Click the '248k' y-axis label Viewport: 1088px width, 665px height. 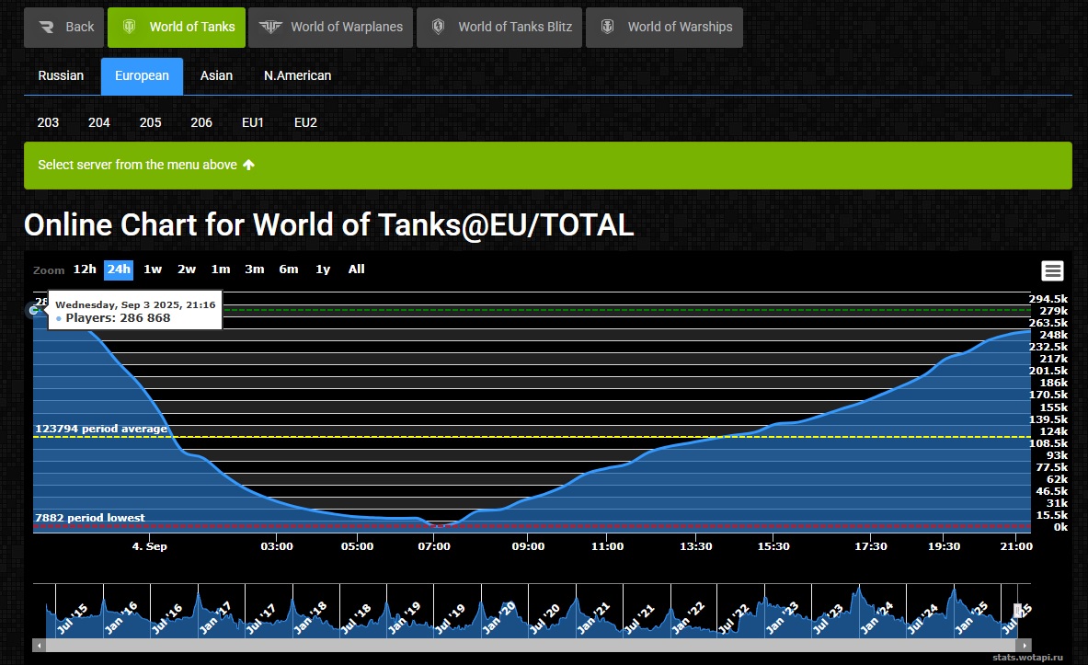[1054, 336]
